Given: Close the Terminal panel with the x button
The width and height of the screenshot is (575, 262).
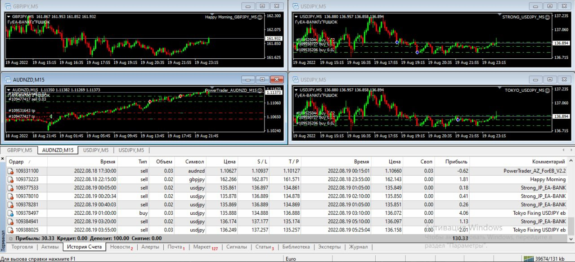Looking at the screenshot, I should (3, 159).
